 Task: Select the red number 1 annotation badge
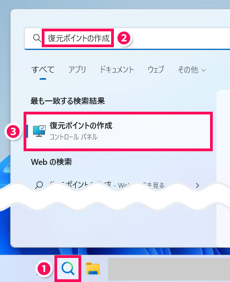[x=44, y=269]
